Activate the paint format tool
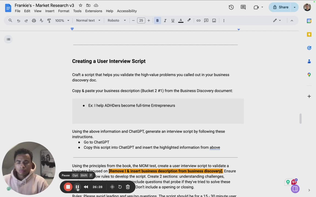 point(49,21)
